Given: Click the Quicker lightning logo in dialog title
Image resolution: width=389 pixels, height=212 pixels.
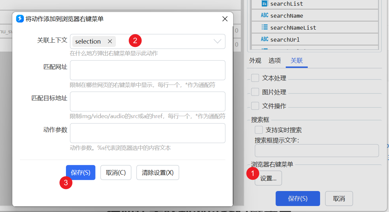Looking at the screenshot, I should coord(20,19).
